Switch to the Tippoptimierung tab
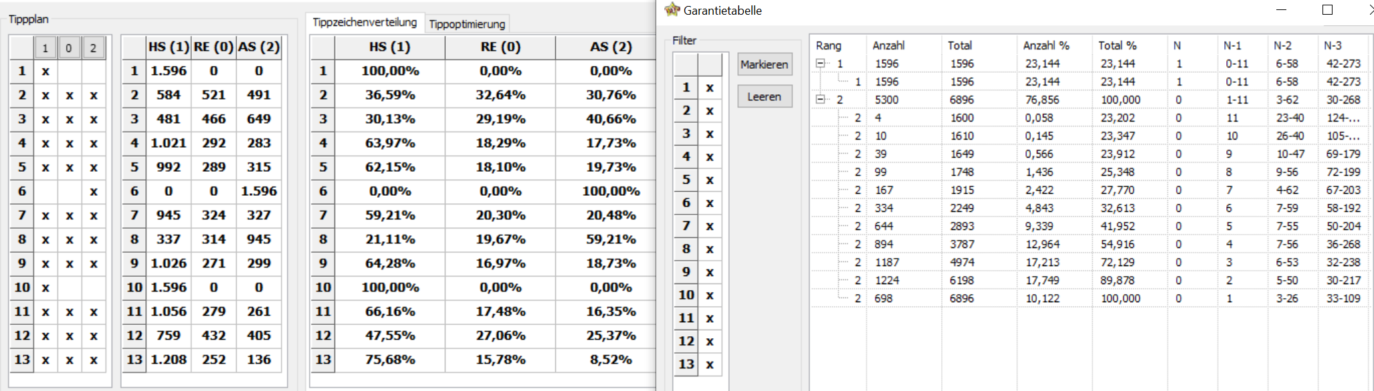Viewport: 1374px width, 391px height. pos(467,24)
